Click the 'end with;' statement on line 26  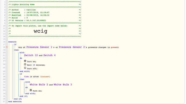[25, 71]
